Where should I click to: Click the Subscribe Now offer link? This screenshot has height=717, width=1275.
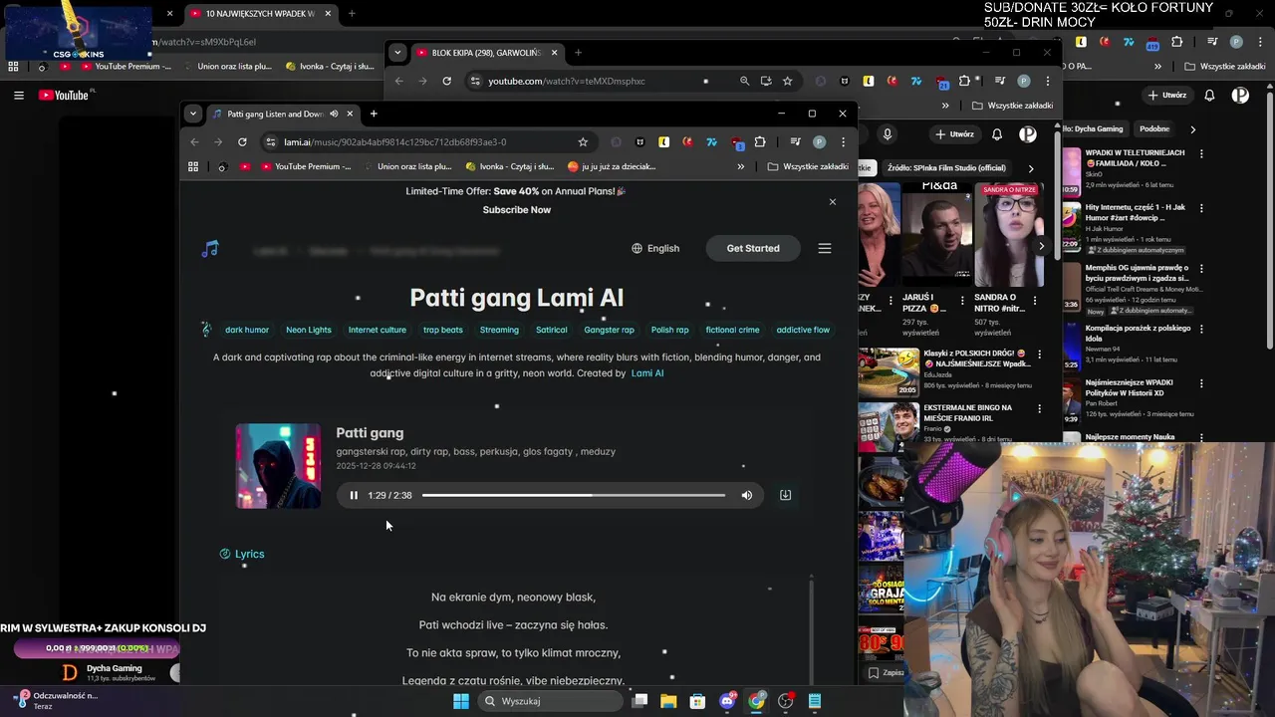[x=517, y=210]
